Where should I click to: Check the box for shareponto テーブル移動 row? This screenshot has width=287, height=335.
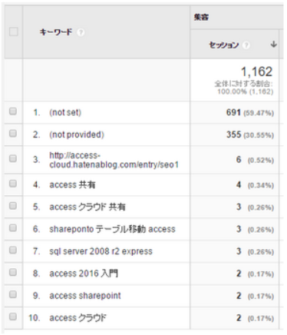13,227
